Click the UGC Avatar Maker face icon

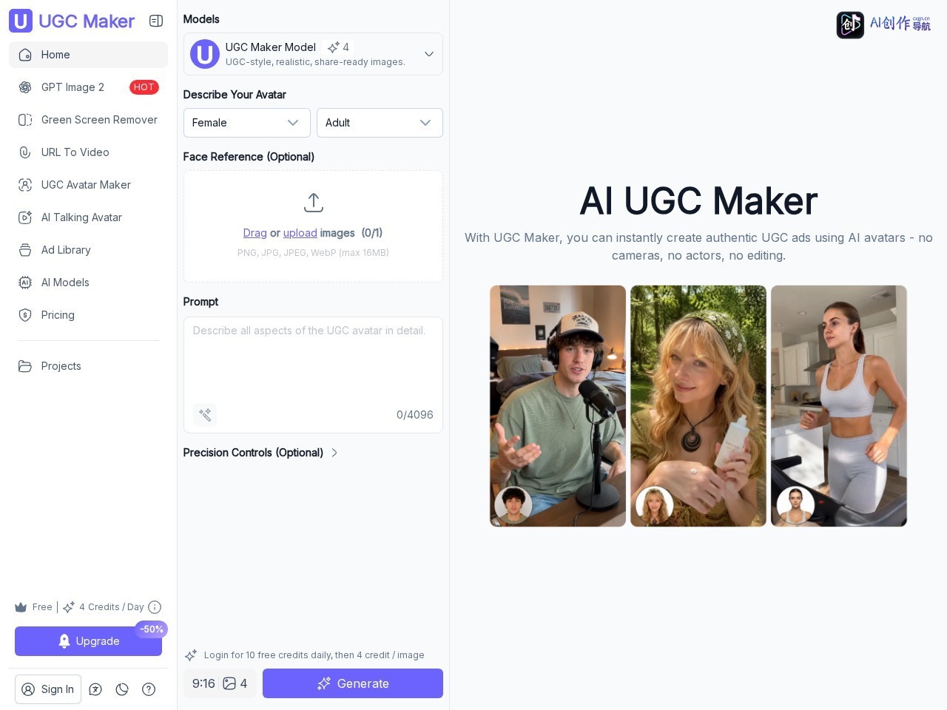25,185
